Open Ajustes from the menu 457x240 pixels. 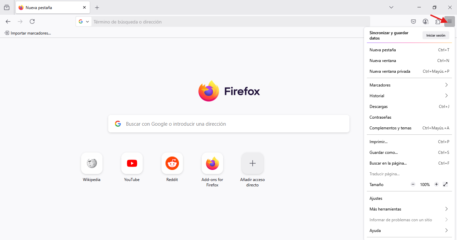(409, 198)
